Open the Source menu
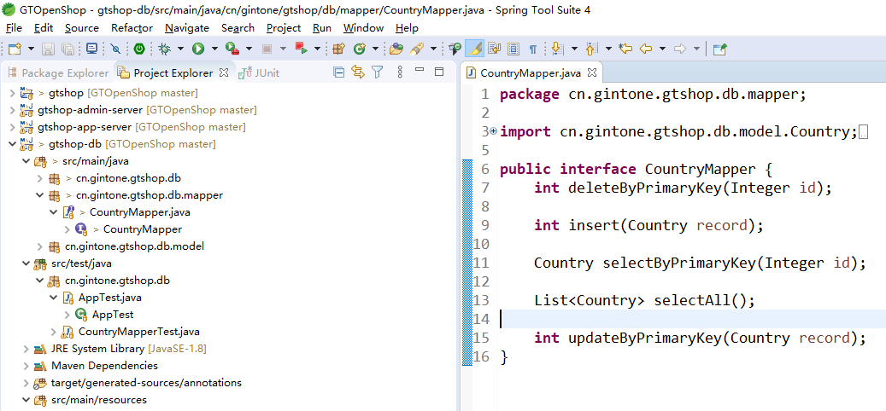This screenshot has height=411, width=886. point(81,27)
